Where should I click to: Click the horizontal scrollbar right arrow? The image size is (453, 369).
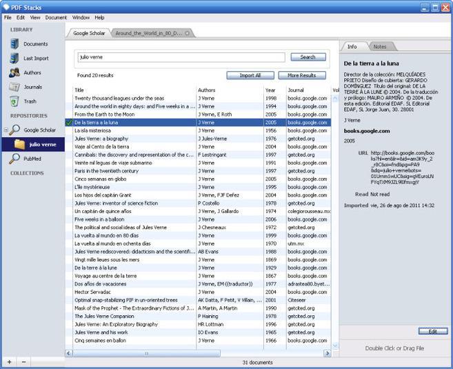point(328,353)
